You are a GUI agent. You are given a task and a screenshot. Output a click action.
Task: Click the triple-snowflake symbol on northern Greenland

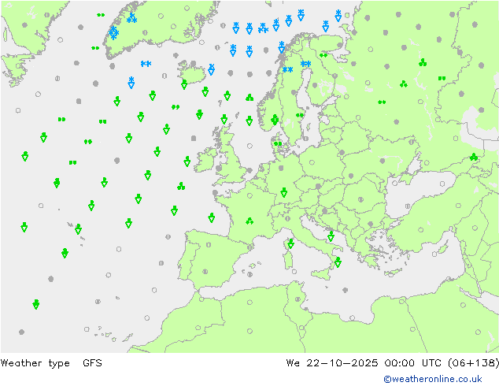pyautogui.click(x=131, y=18)
